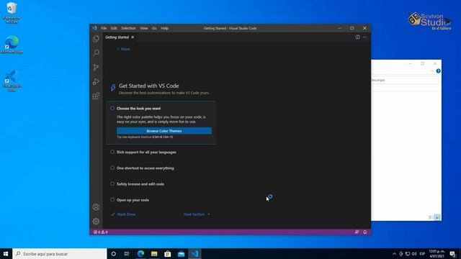The height and width of the screenshot is (259, 461).
Task: Open the editor More Actions ellipsis
Action: pyautogui.click(x=365, y=37)
